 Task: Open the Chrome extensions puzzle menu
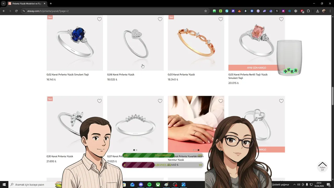coord(308,11)
